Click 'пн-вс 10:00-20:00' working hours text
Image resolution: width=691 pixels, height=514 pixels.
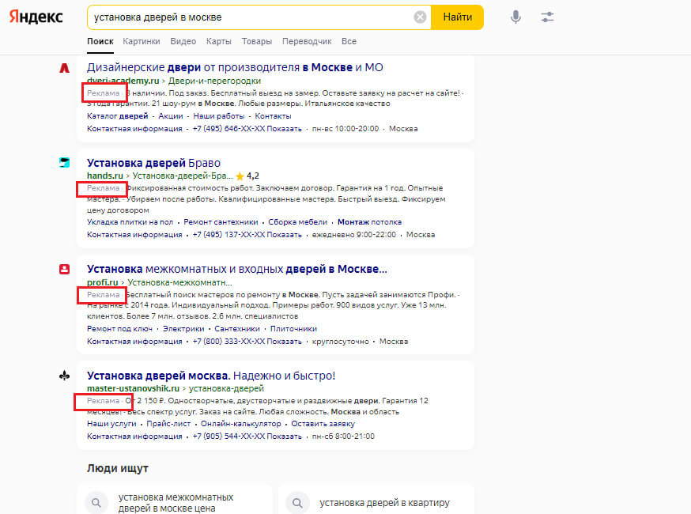[345, 129]
